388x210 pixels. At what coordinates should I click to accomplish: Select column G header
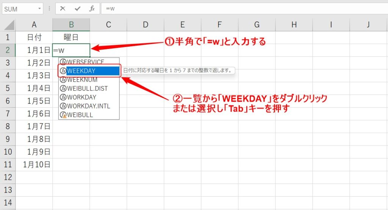click(x=257, y=25)
